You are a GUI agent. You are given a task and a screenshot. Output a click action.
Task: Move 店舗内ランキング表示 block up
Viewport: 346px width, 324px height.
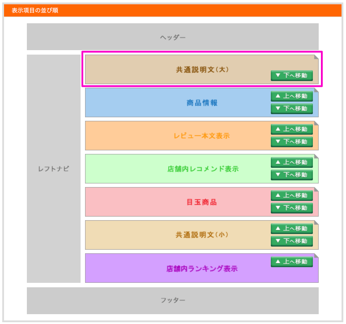pos(291,262)
